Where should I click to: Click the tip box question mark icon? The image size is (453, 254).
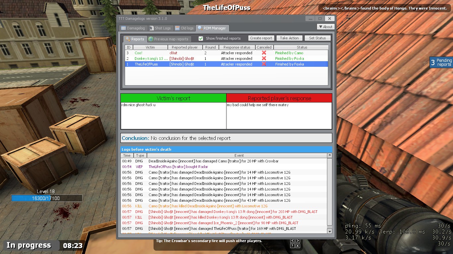(292, 246)
